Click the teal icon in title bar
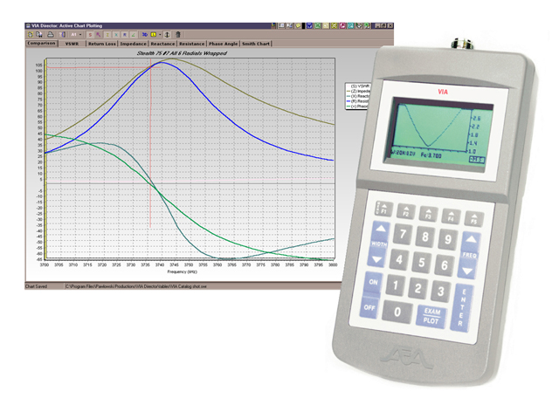Viewport: 559px width, 419px height. (351, 25)
